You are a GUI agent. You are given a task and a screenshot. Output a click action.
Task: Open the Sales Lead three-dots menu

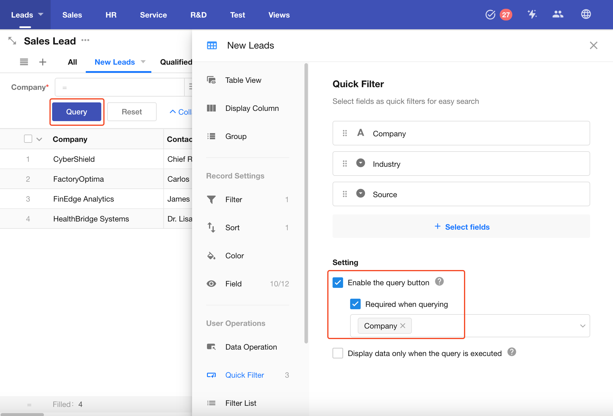click(85, 40)
